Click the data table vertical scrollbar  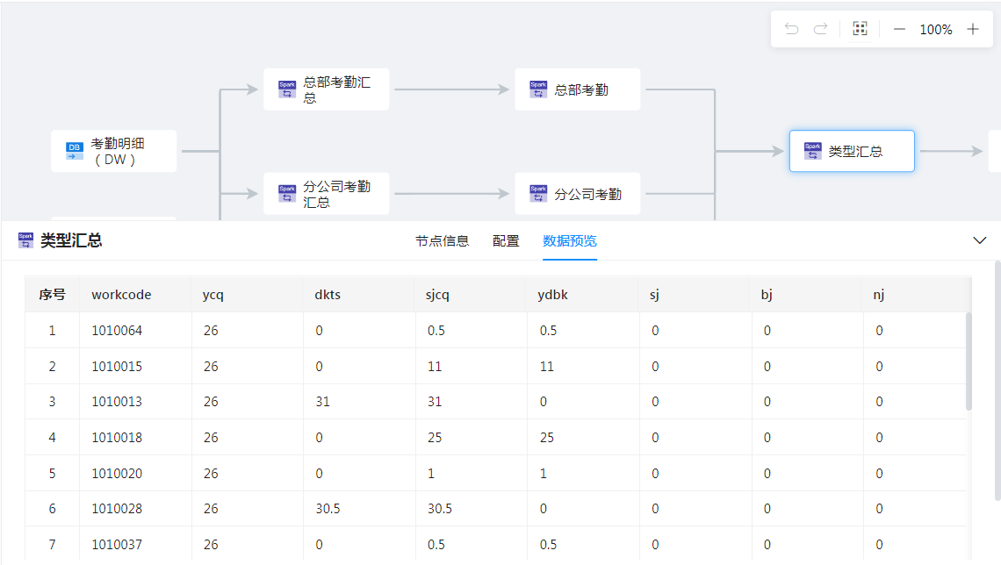969,361
